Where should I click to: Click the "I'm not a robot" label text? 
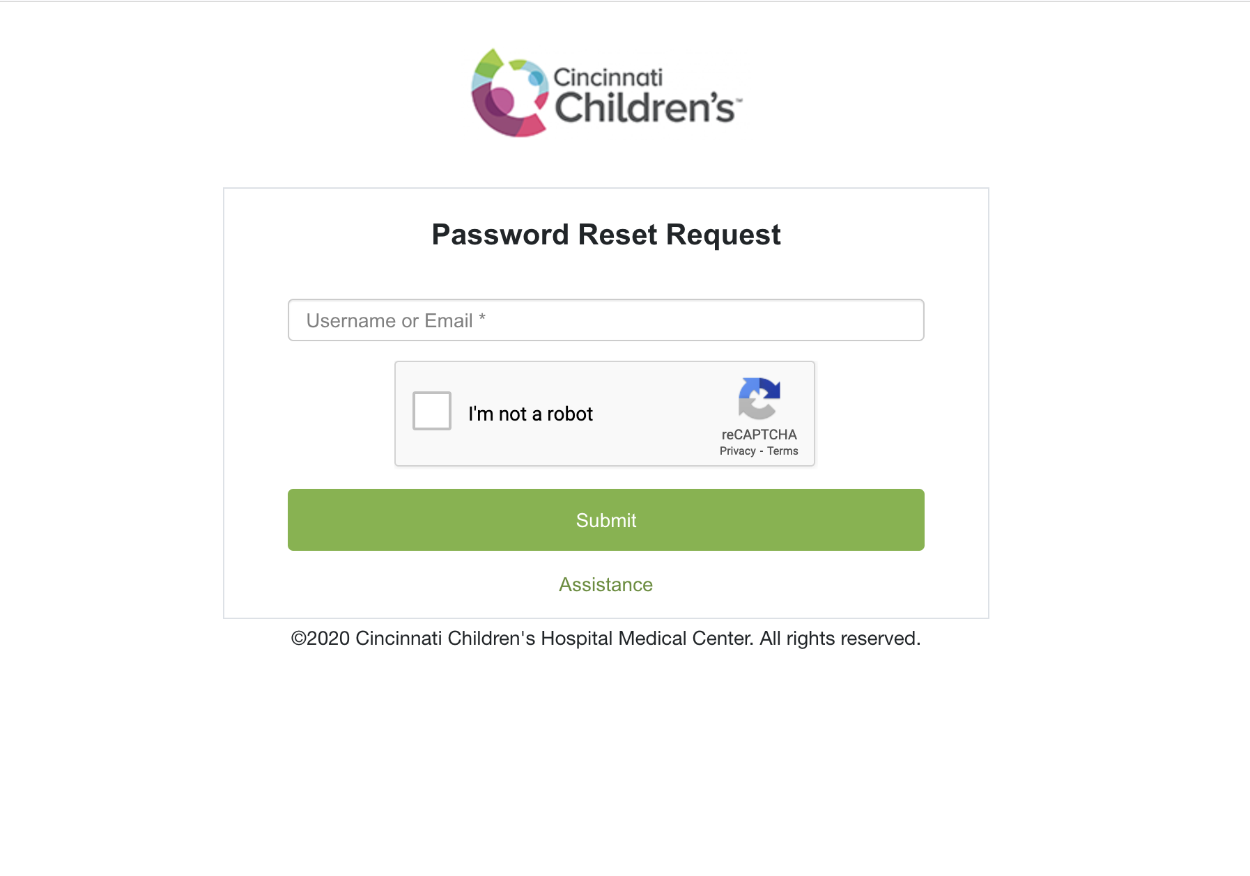[530, 414]
